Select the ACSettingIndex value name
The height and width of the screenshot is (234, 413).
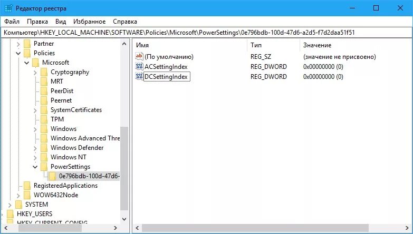pyautogui.click(x=166, y=66)
